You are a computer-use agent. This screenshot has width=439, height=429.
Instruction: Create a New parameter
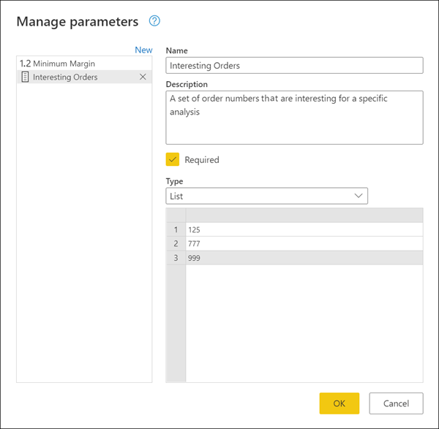click(x=143, y=50)
